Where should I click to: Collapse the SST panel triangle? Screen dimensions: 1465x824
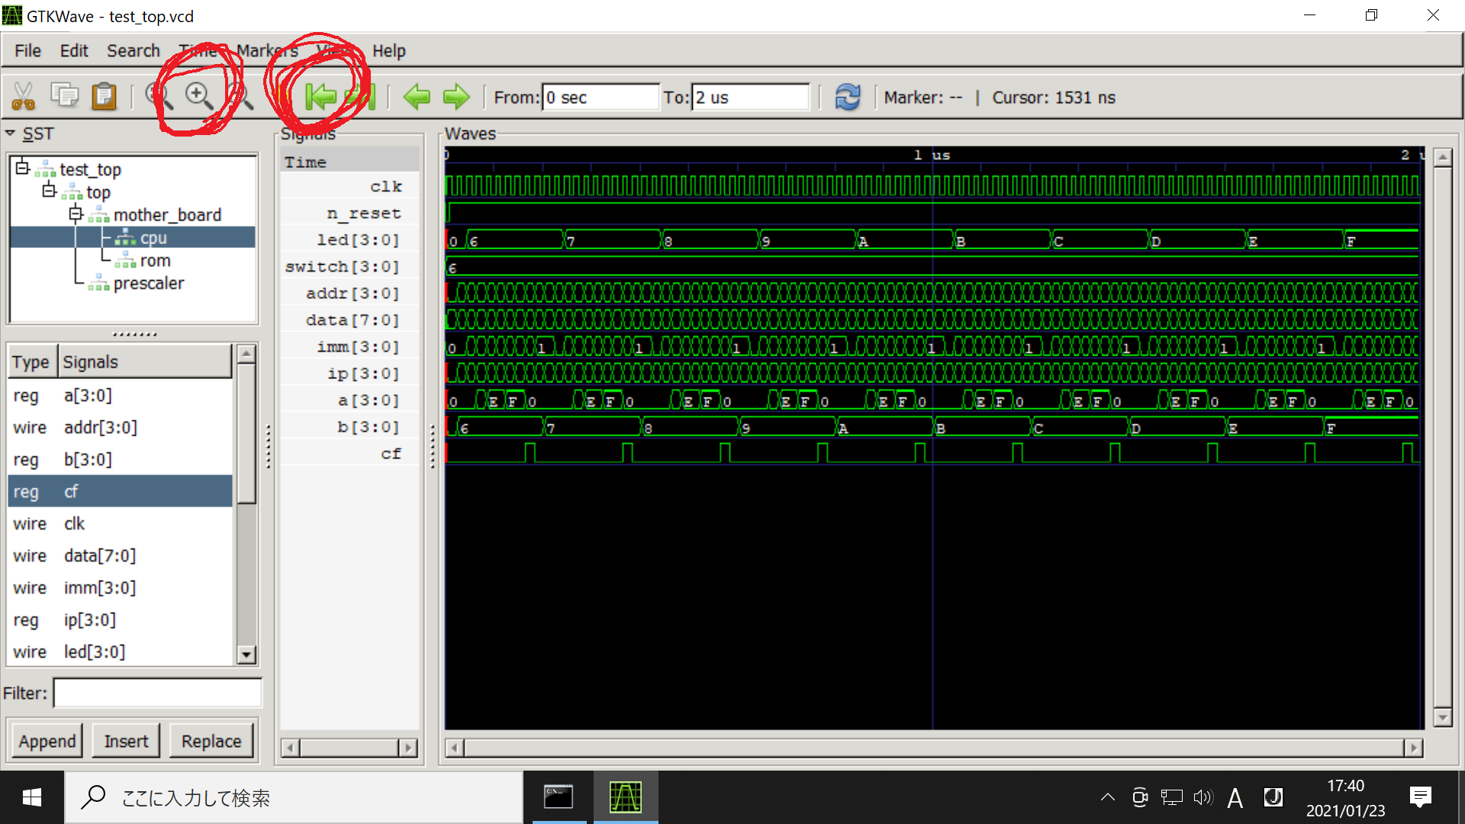click(11, 134)
